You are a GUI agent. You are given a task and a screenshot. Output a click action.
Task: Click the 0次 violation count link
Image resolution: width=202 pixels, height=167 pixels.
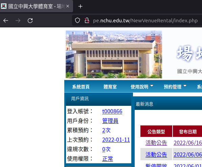click(x=106, y=149)
